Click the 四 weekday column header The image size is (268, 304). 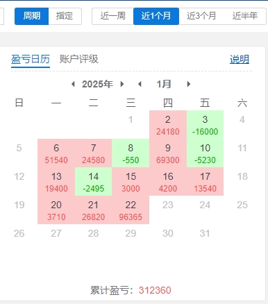(168, 103)
